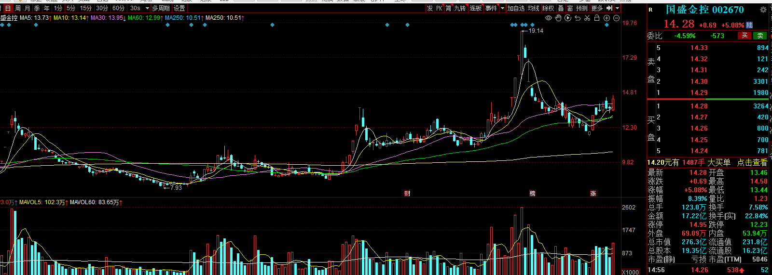Zoom out with the minus circle icon

coord(616,18)
